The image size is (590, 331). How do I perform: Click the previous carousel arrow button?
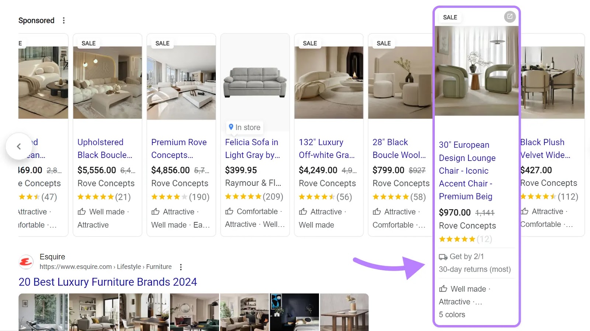[19, 146]
